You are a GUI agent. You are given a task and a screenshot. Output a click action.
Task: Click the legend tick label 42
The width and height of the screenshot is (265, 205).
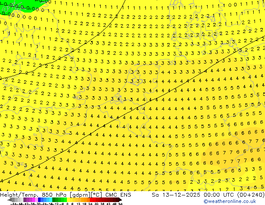point(108,204)
